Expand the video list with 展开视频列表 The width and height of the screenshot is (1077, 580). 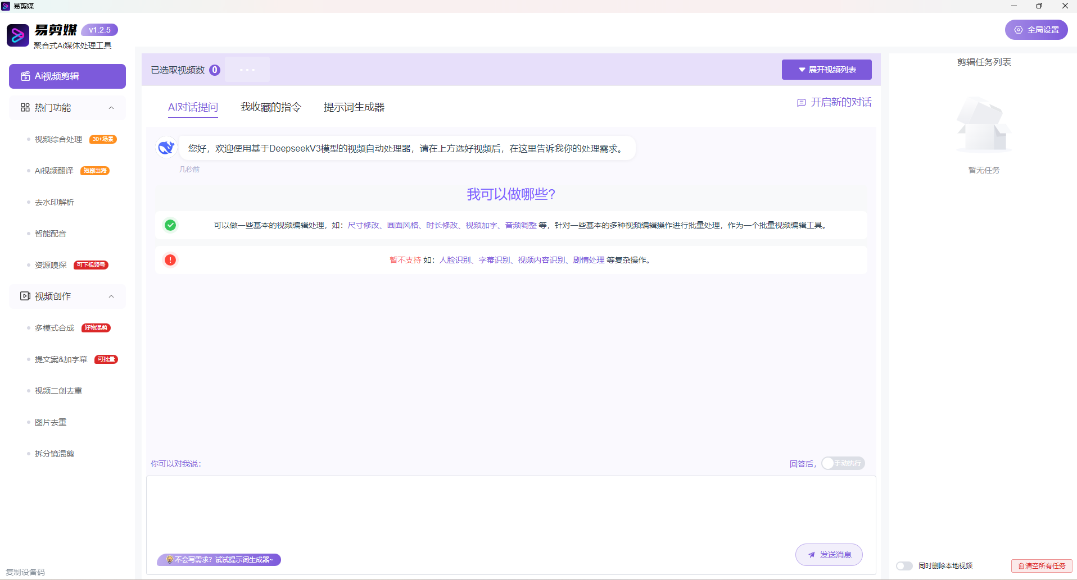(x=827, y=70)
